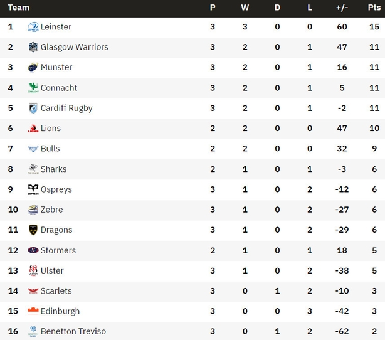385x340 pixels.
Task: Click the Scarlets red logo
Action: [33, 291]
